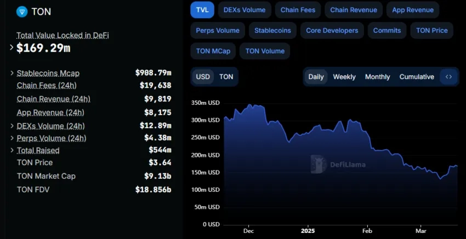Toggle the TVL chart metric
The image size is (466, 239).
[202, 10]
